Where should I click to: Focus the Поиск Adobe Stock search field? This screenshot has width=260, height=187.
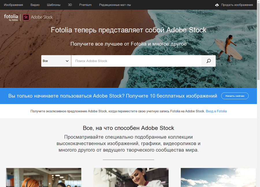pos(136,61)
